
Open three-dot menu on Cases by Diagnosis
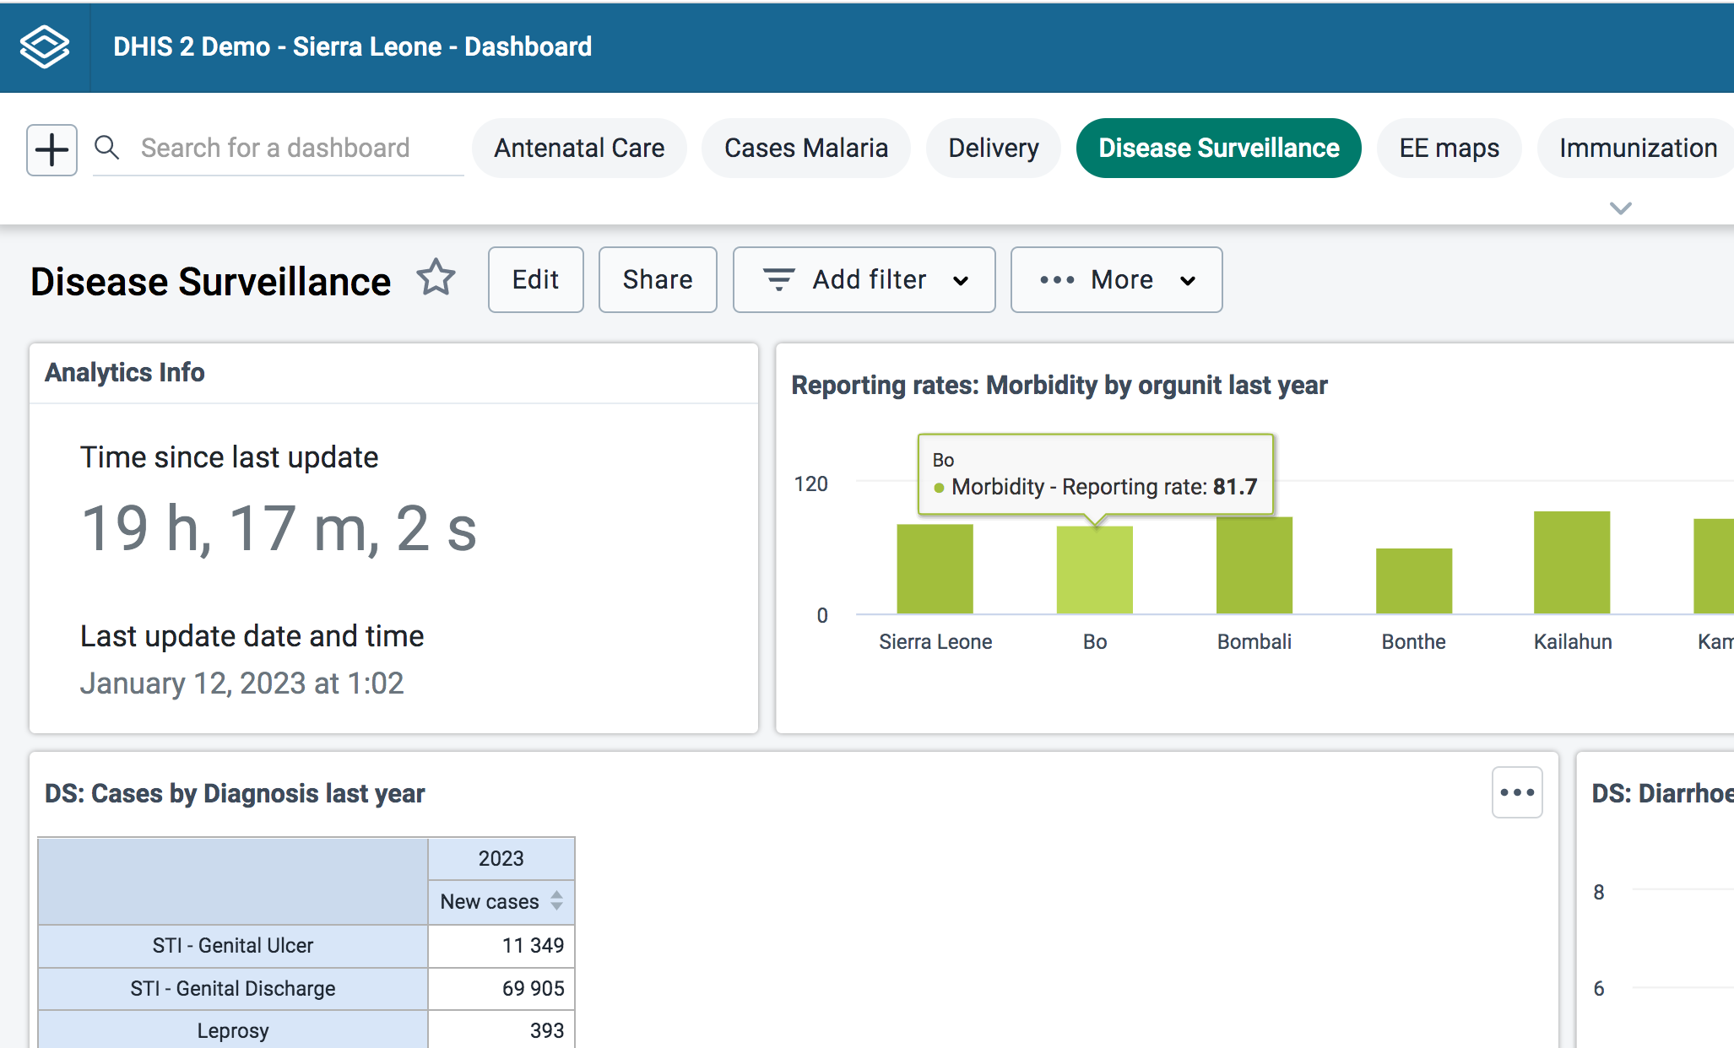point(1516,792)
